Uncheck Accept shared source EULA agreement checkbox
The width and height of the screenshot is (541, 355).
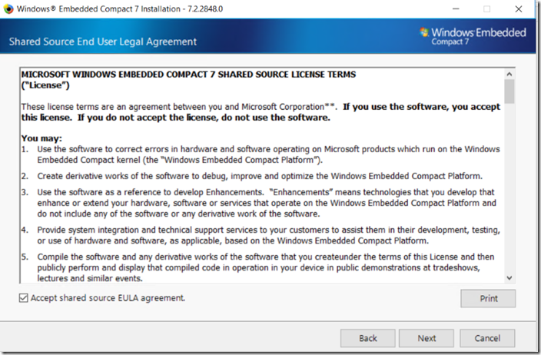(24, 297)
